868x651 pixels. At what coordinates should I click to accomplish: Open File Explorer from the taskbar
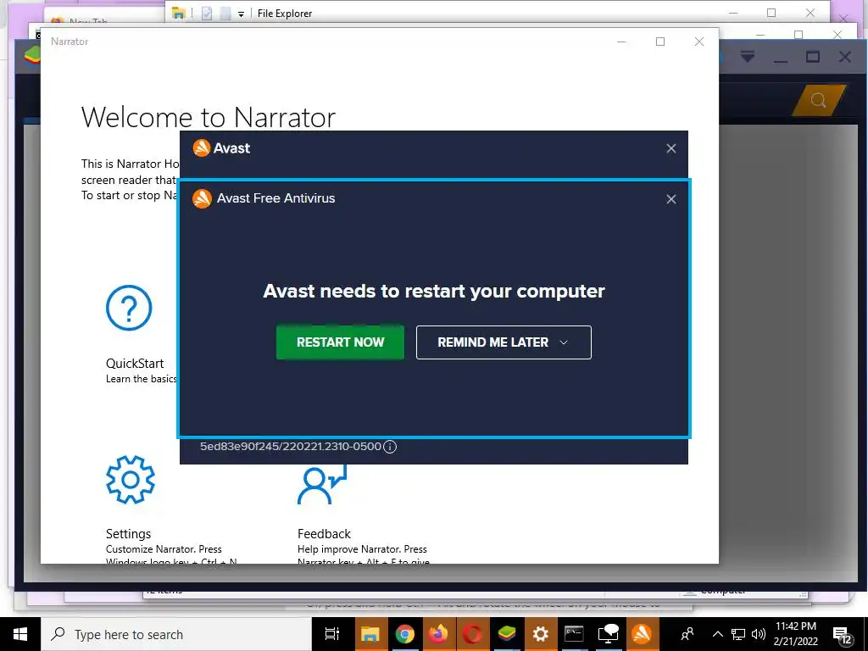pyautogui.click(x=370, y=634)
